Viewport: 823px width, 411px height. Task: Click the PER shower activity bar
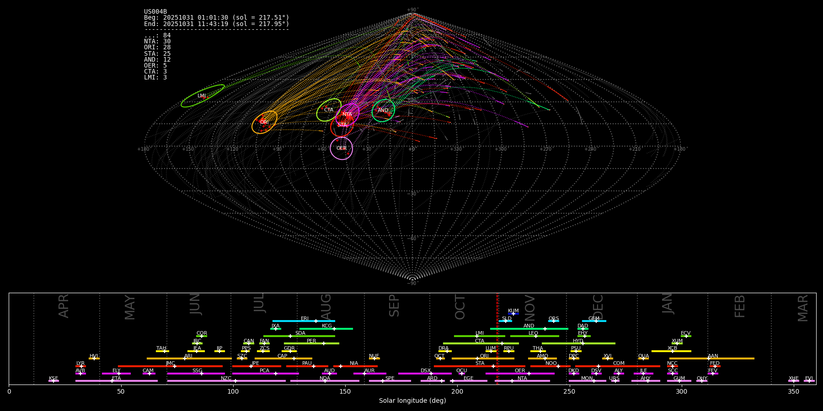click(x=311, y=343)
